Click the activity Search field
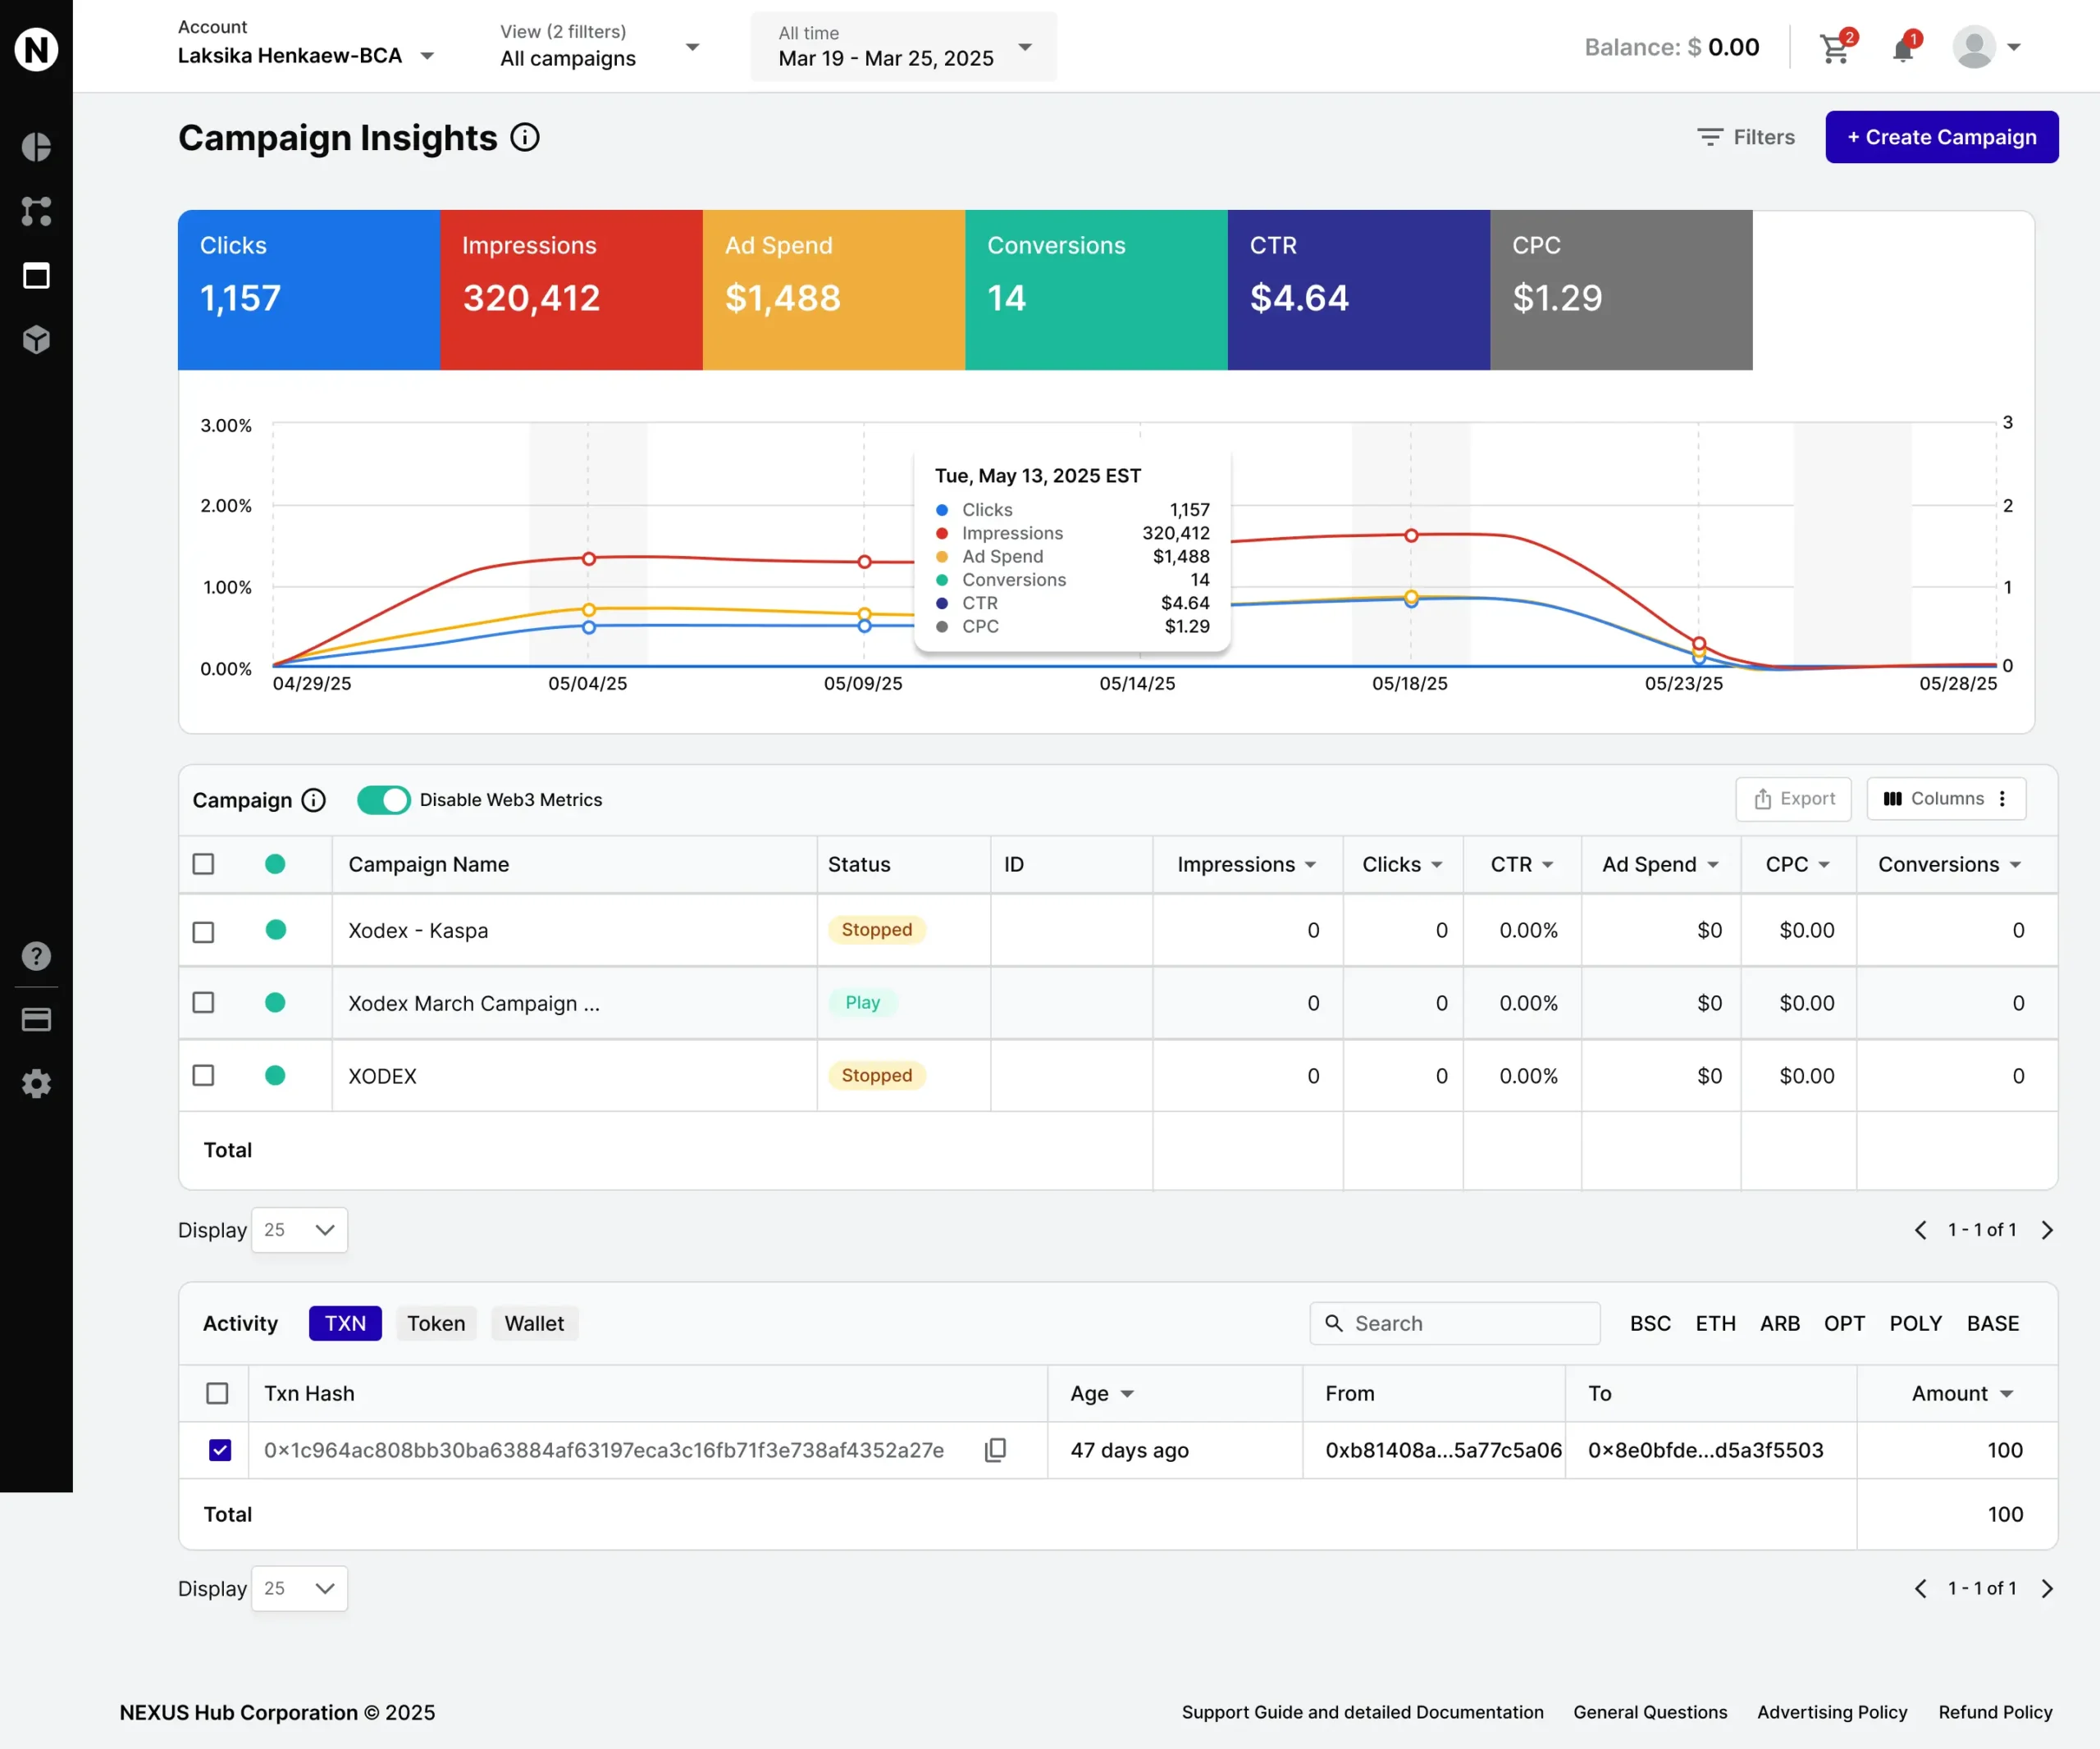The width and height of the screenshot is (2100, 1749). (1455, 1323)
